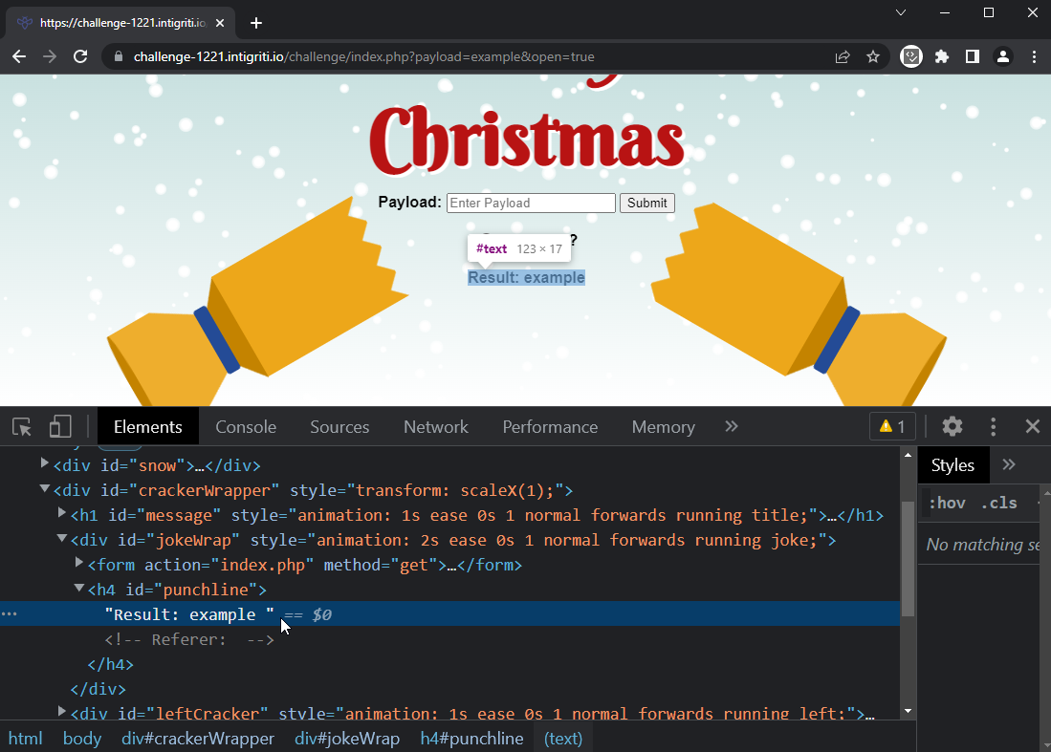This screenshot has height=752, width=1051.
Task: Show more DevTools tabs via the chevron
Action: (732, 426)
